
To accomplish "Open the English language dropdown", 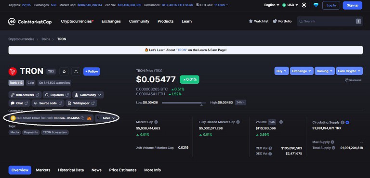I will click(x=272, y=5).
